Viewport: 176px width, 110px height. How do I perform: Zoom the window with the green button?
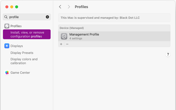click(17, 7)
